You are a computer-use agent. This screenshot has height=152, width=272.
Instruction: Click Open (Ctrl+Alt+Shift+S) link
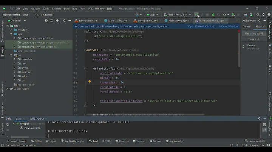(201, 26)
